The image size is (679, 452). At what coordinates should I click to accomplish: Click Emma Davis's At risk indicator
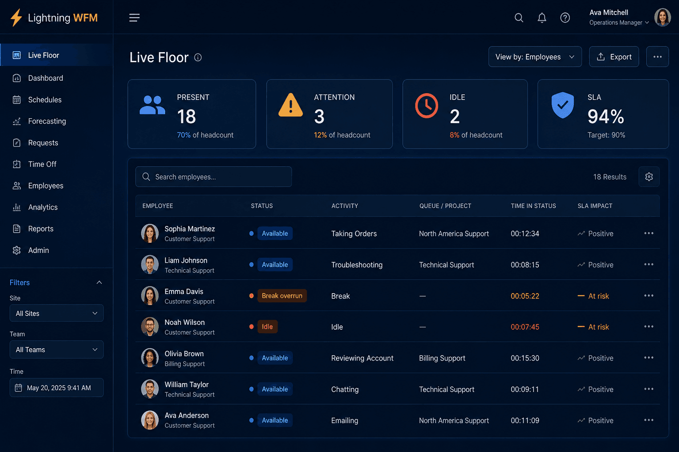coord(593,296)
